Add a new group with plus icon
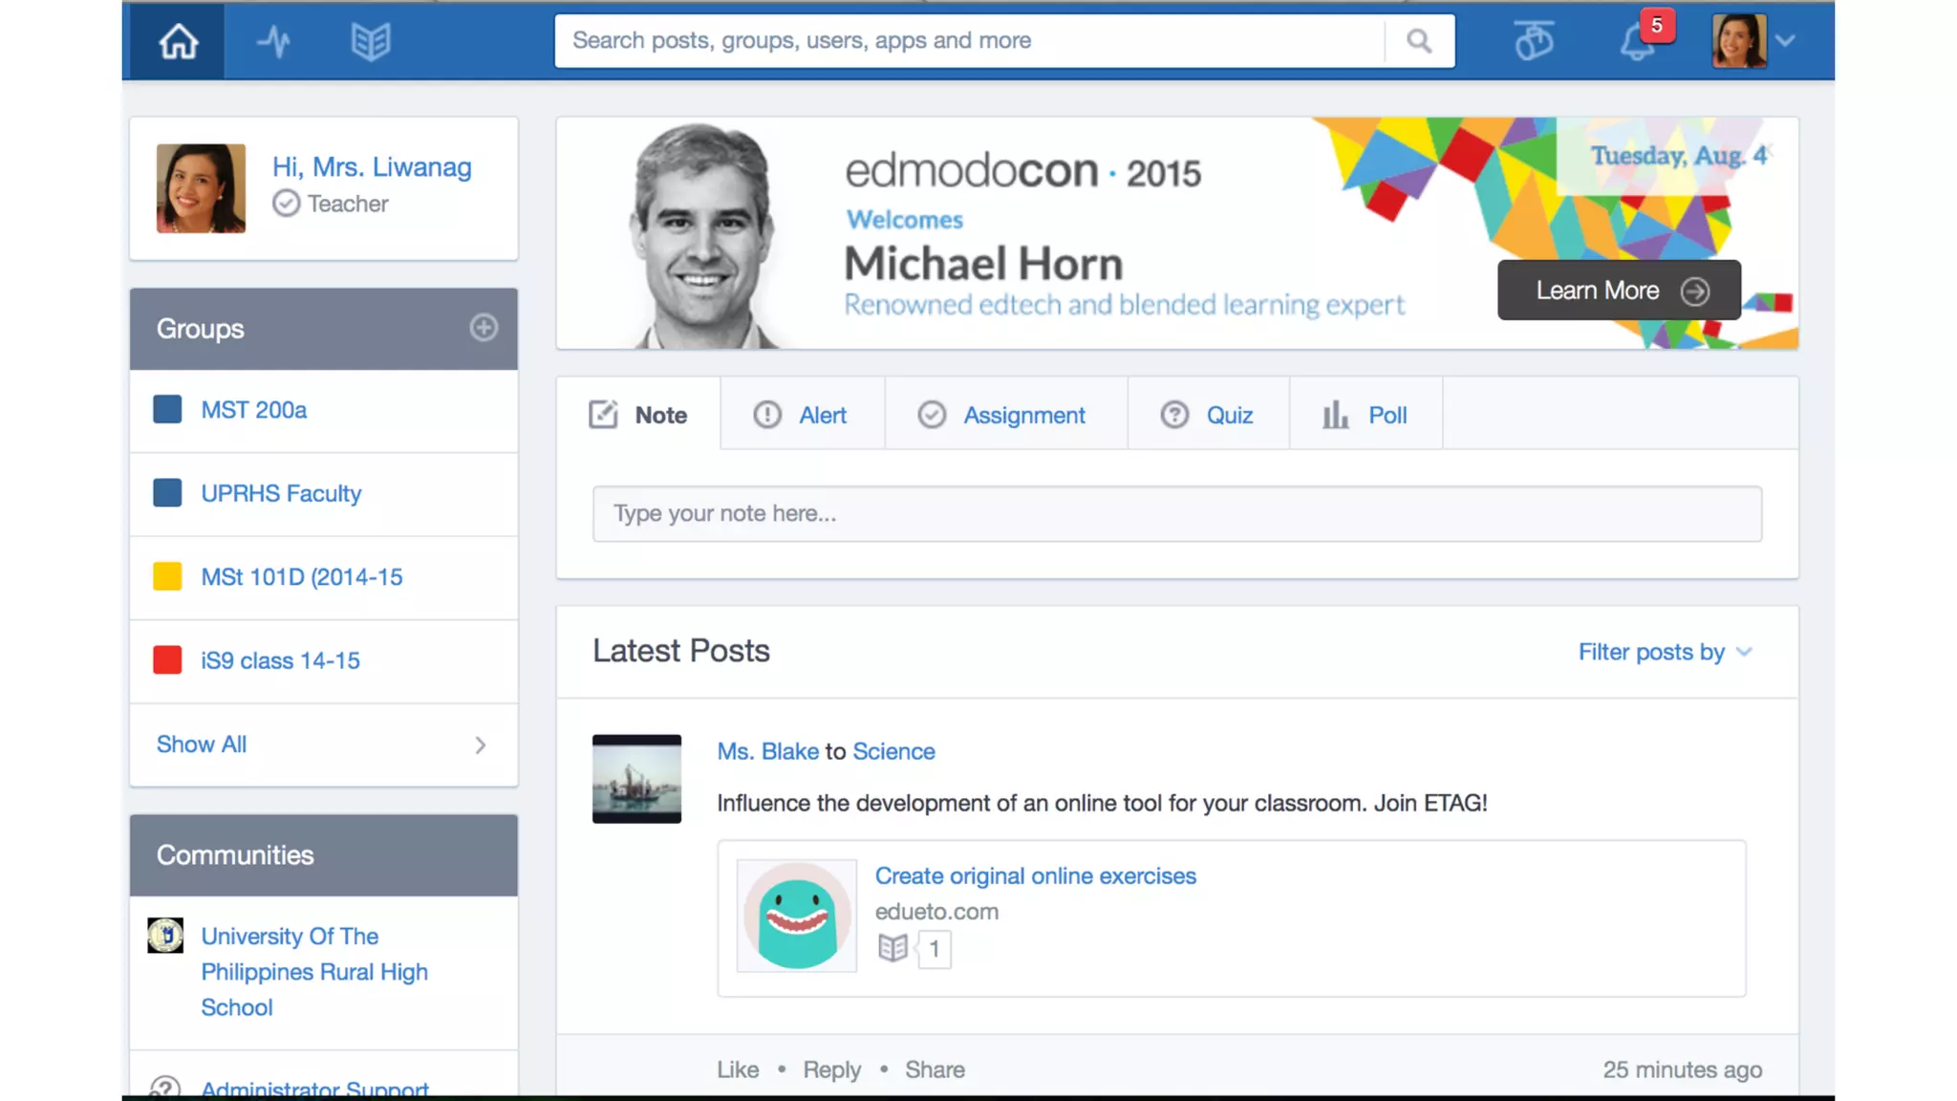Screen dimensions: 1957x1101 484,328
